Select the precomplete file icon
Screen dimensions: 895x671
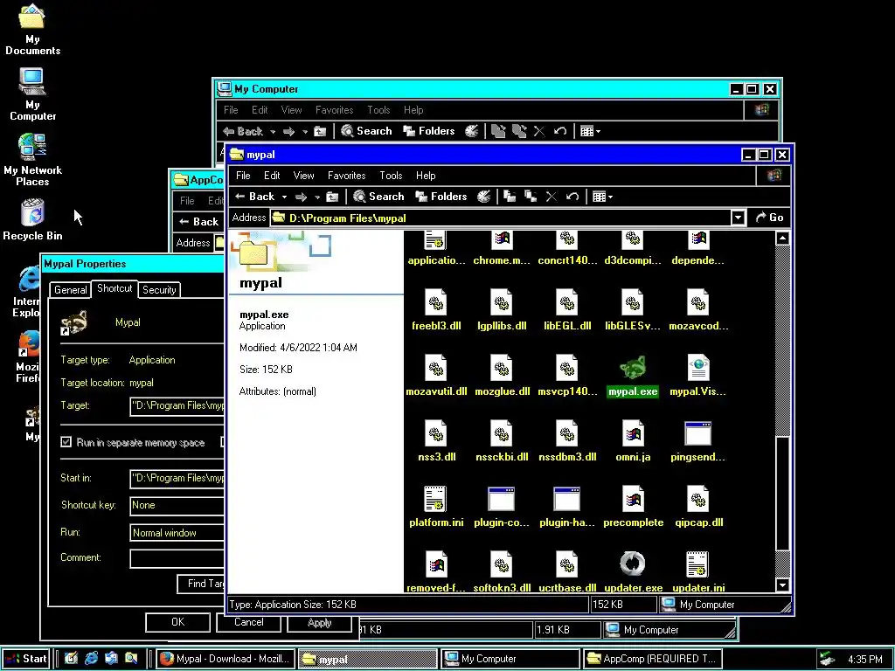coord(633,499)
